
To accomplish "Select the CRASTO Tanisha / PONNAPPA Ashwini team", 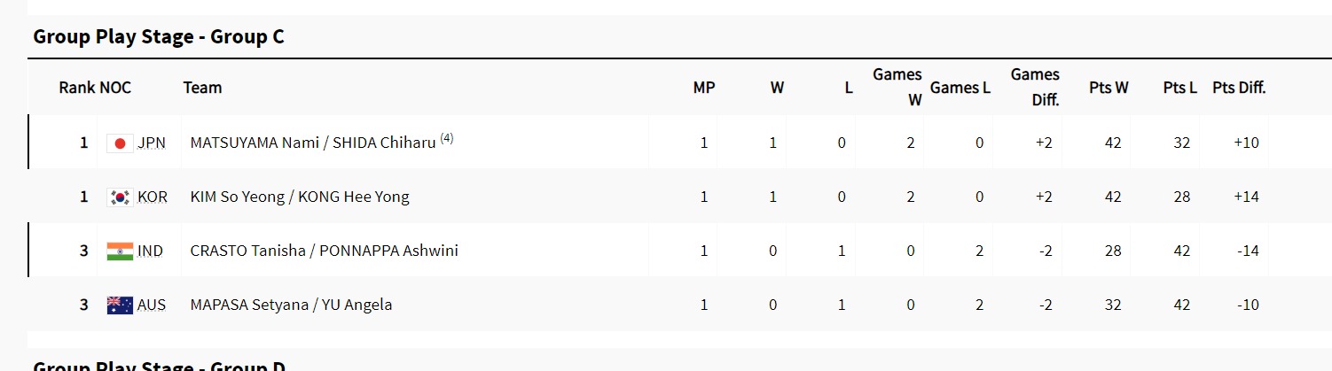I will pos(324,251).
